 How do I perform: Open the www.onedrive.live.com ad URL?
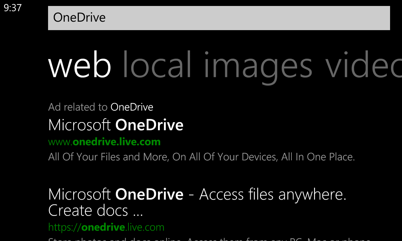pos(104,142)
